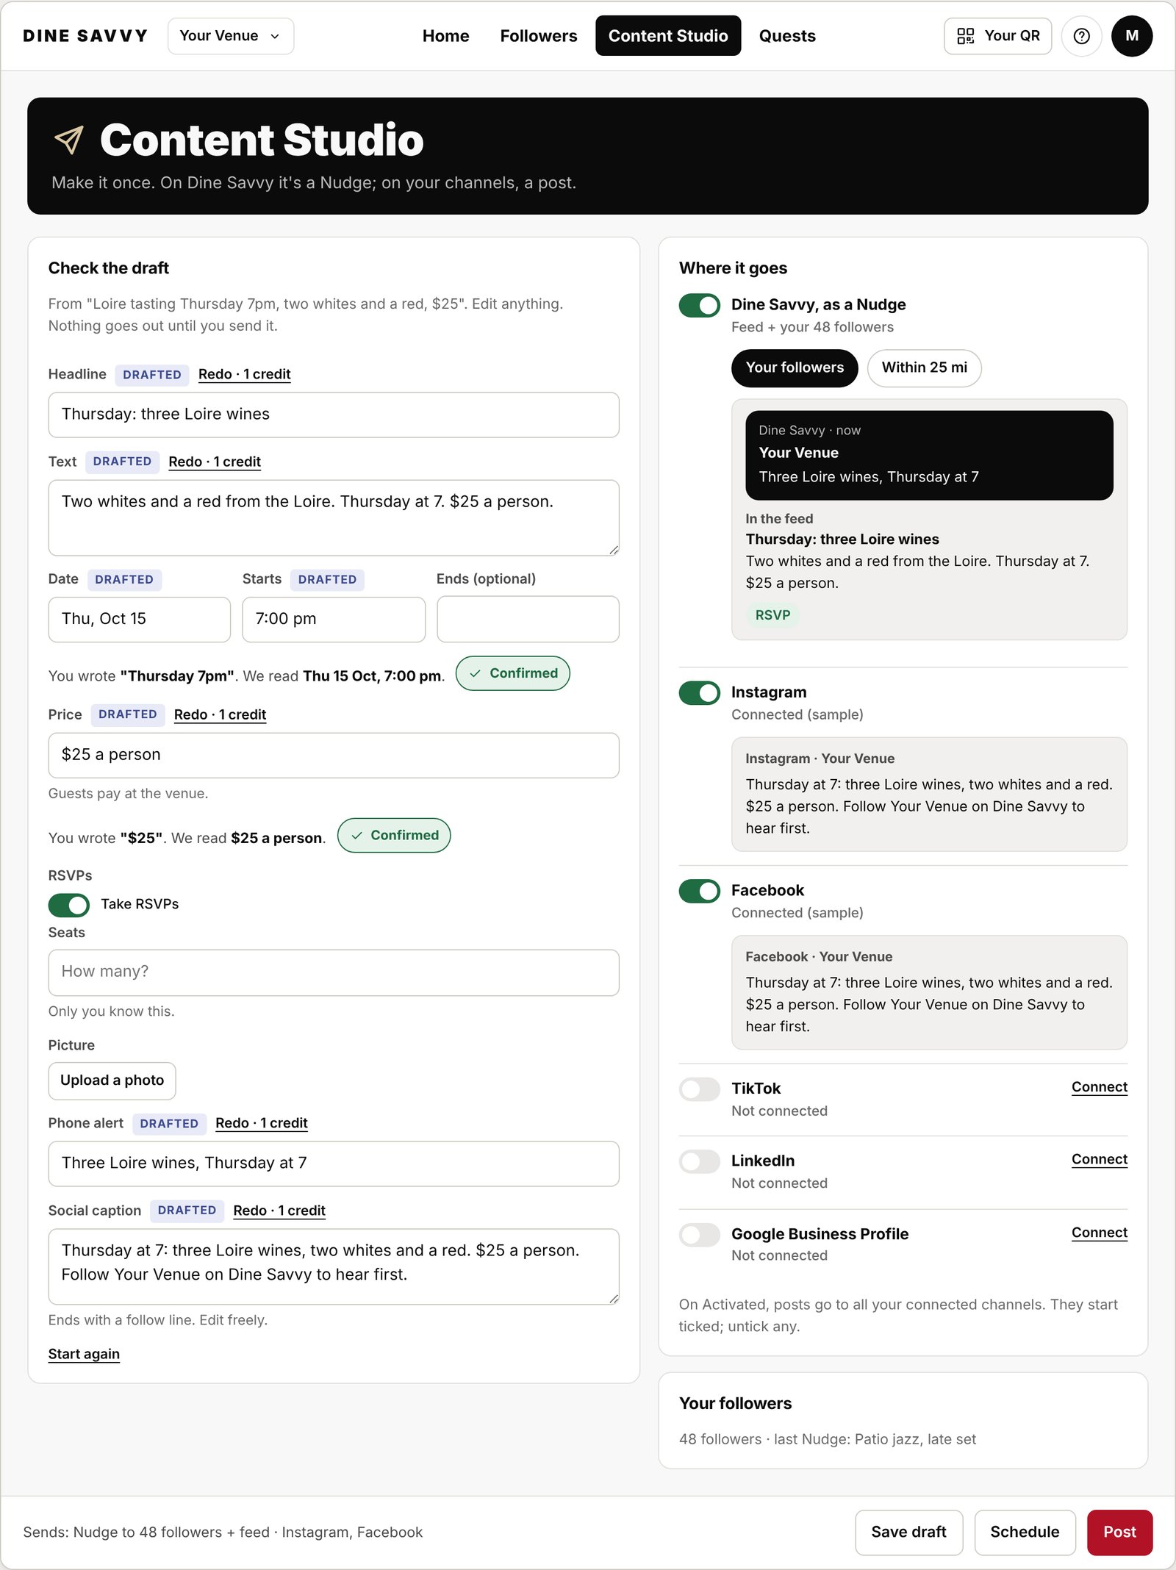
Task: Expand the Your Venue dropdown
Action: (231, 36)
